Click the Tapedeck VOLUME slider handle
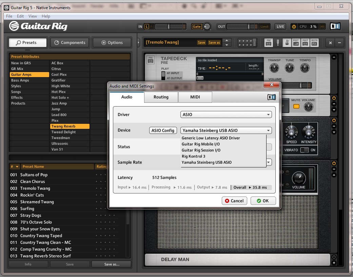This screenshot has height=277, width=353. (x=300, y=85)
